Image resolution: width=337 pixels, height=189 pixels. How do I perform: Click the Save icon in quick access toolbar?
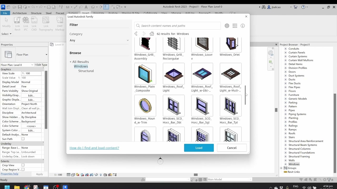coord(20,7)
